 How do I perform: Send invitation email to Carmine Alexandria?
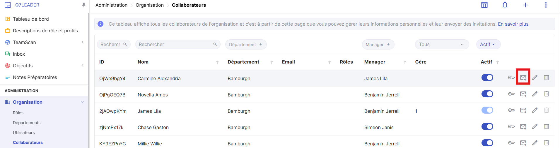[x=523, y=77]
